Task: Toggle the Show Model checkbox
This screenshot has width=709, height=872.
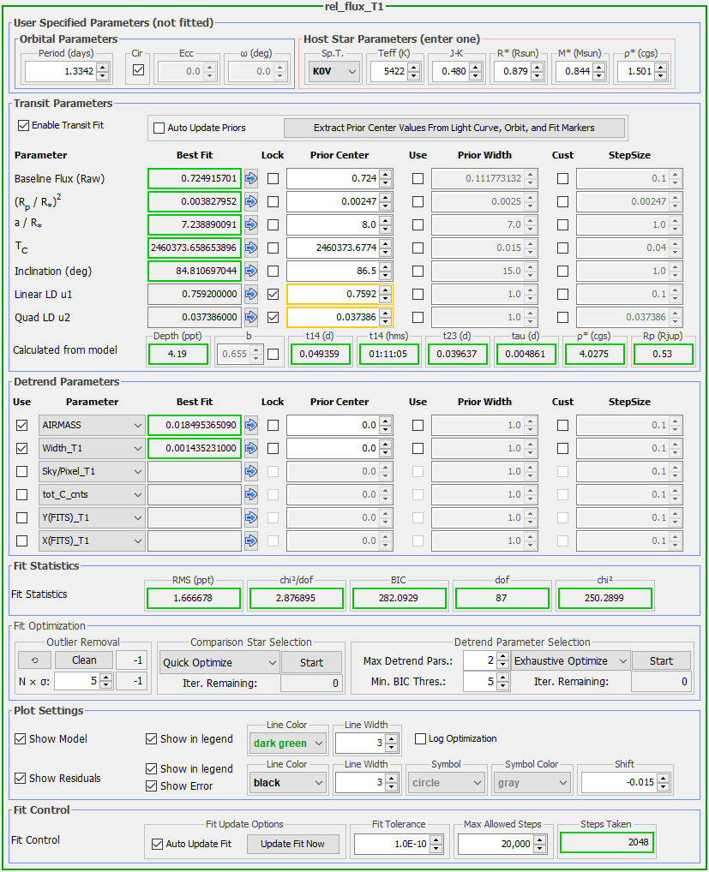Action: click(20, 738)
